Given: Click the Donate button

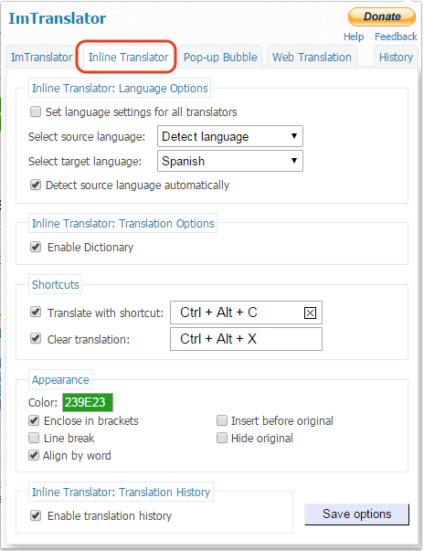Looking at the screenshot, I should coord(382,16).
